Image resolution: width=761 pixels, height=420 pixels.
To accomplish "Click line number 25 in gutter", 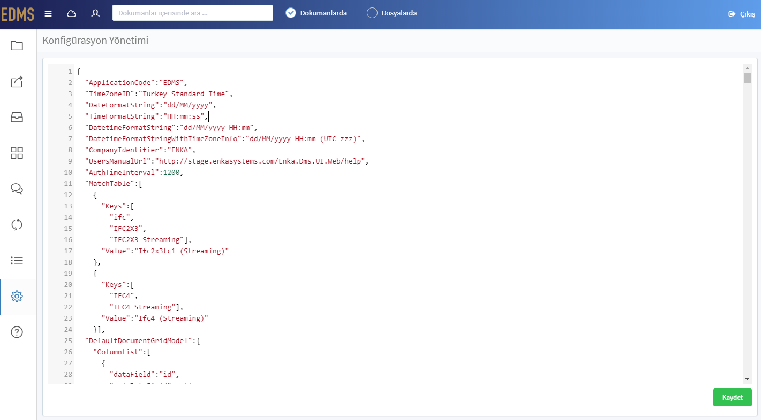I will point(68,341).
